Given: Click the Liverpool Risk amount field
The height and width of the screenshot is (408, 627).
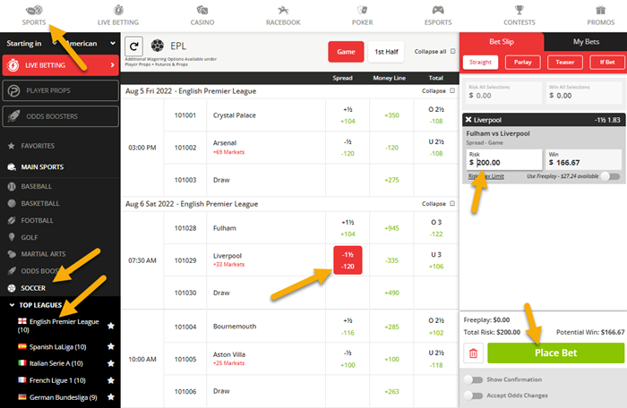Looking at the screenshot, I should [x=504, y=159].
